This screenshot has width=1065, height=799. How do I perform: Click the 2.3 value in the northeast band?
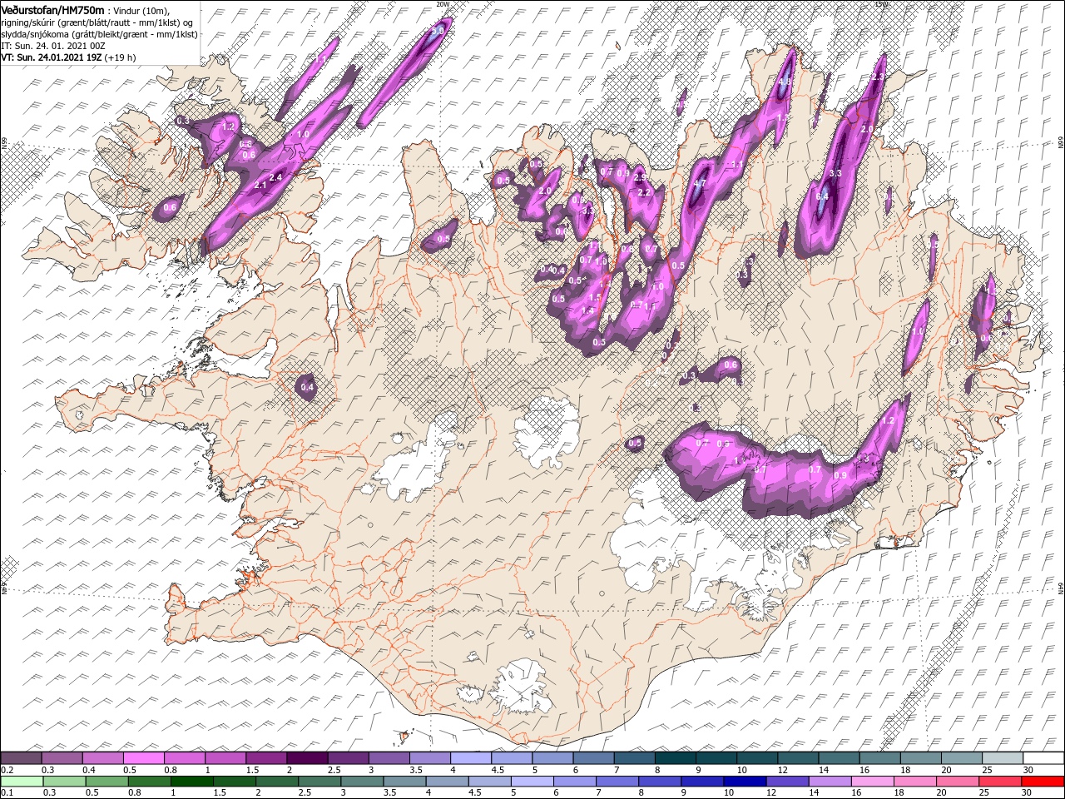click(x=878, y=77)
